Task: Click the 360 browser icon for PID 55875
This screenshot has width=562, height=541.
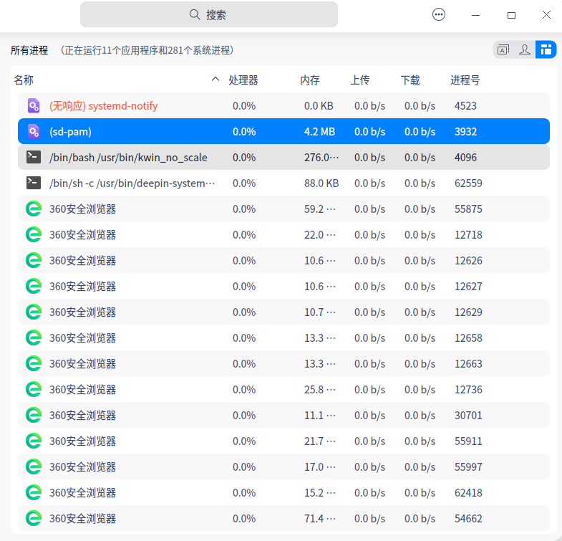Action: 34,209
